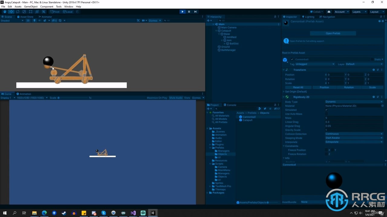Switch to the Animator tab
This screenshot has width=387, height=217.
(45, 17)
